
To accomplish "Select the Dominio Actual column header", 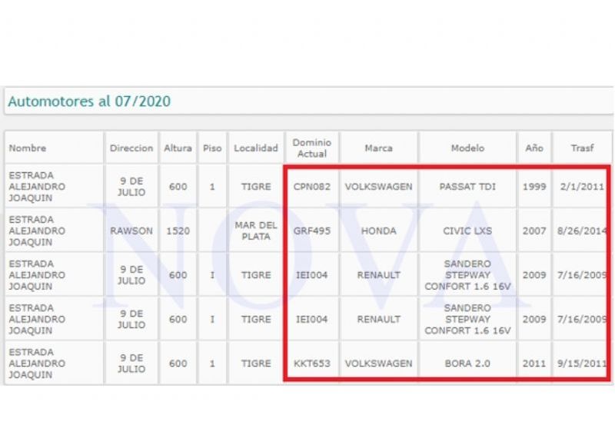I will (312, 148).
